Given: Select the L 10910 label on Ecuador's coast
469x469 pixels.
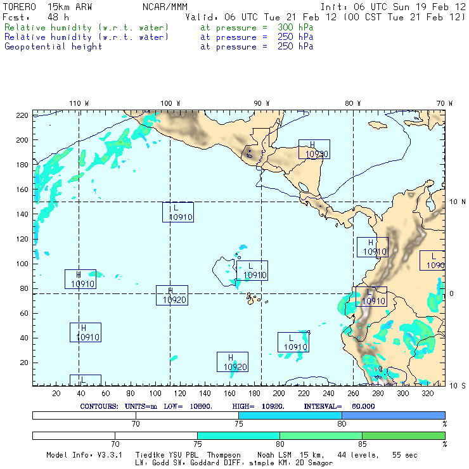Looking at the screenshot, I should [371, 297].
